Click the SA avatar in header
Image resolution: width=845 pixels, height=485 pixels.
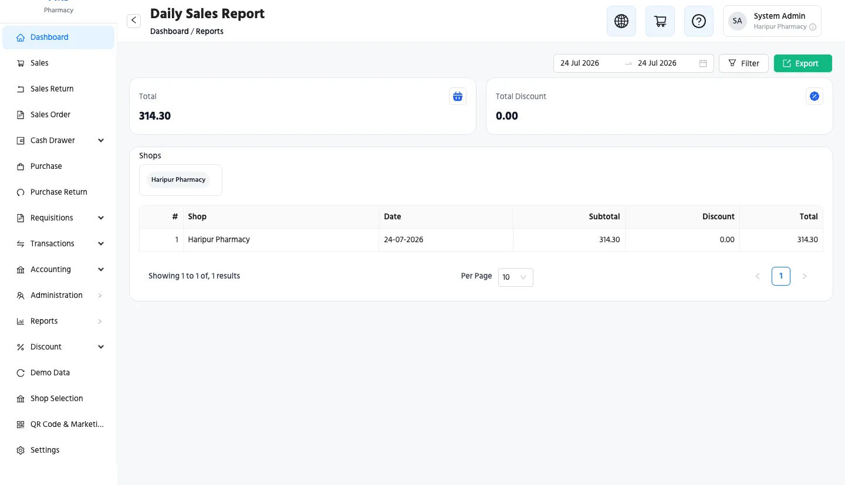[x=738, y=21]
